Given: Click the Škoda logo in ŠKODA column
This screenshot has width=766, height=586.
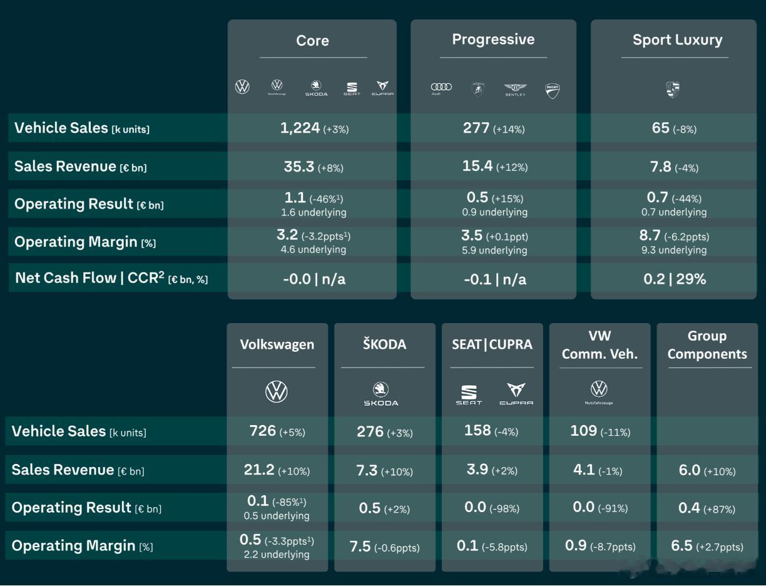Looking at the screenshot, I should point(381,394).
